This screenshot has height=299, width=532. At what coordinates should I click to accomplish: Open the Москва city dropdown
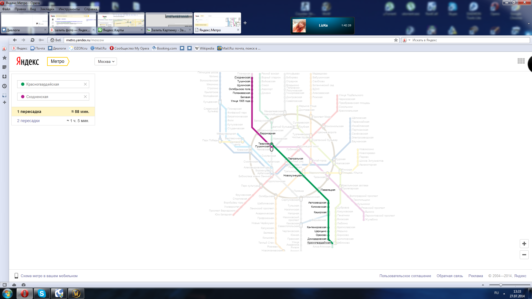tap(106, 61)
